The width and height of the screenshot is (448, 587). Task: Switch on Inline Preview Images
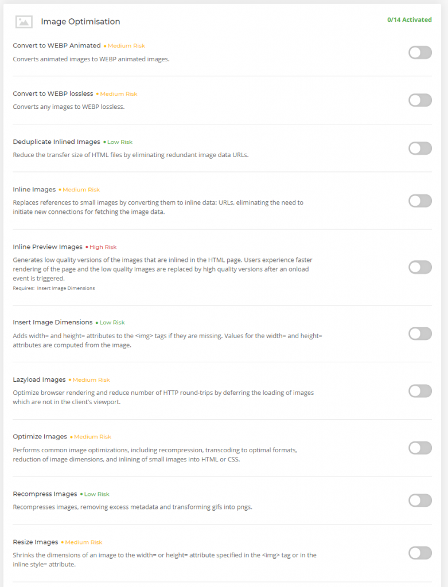coord(420,267)
